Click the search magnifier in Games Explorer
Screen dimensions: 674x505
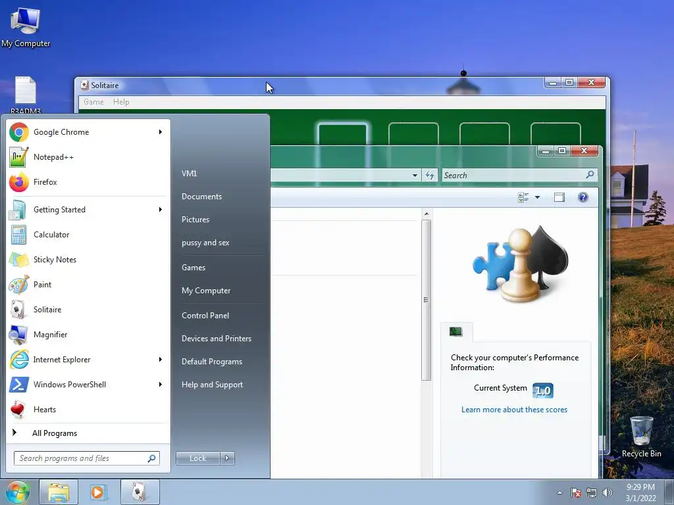coord(590,175)
